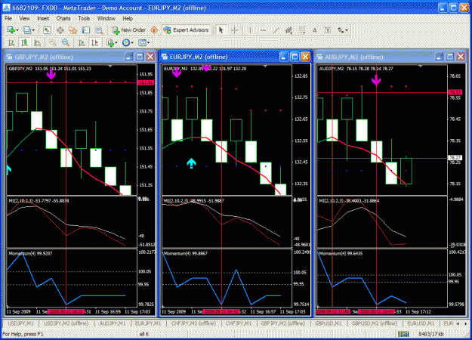This screenshot has width=472, height=340.
Task: Toggle the Terminal panel icon
Action: [86, 30]
